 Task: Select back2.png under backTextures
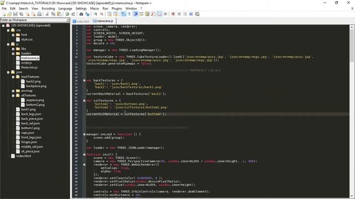[x=33, y=81]
